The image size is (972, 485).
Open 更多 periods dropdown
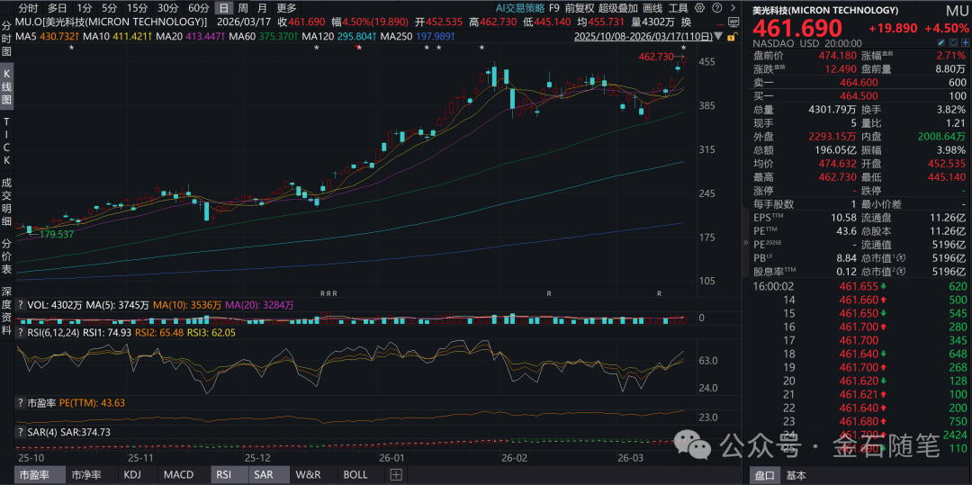(286, 8)
